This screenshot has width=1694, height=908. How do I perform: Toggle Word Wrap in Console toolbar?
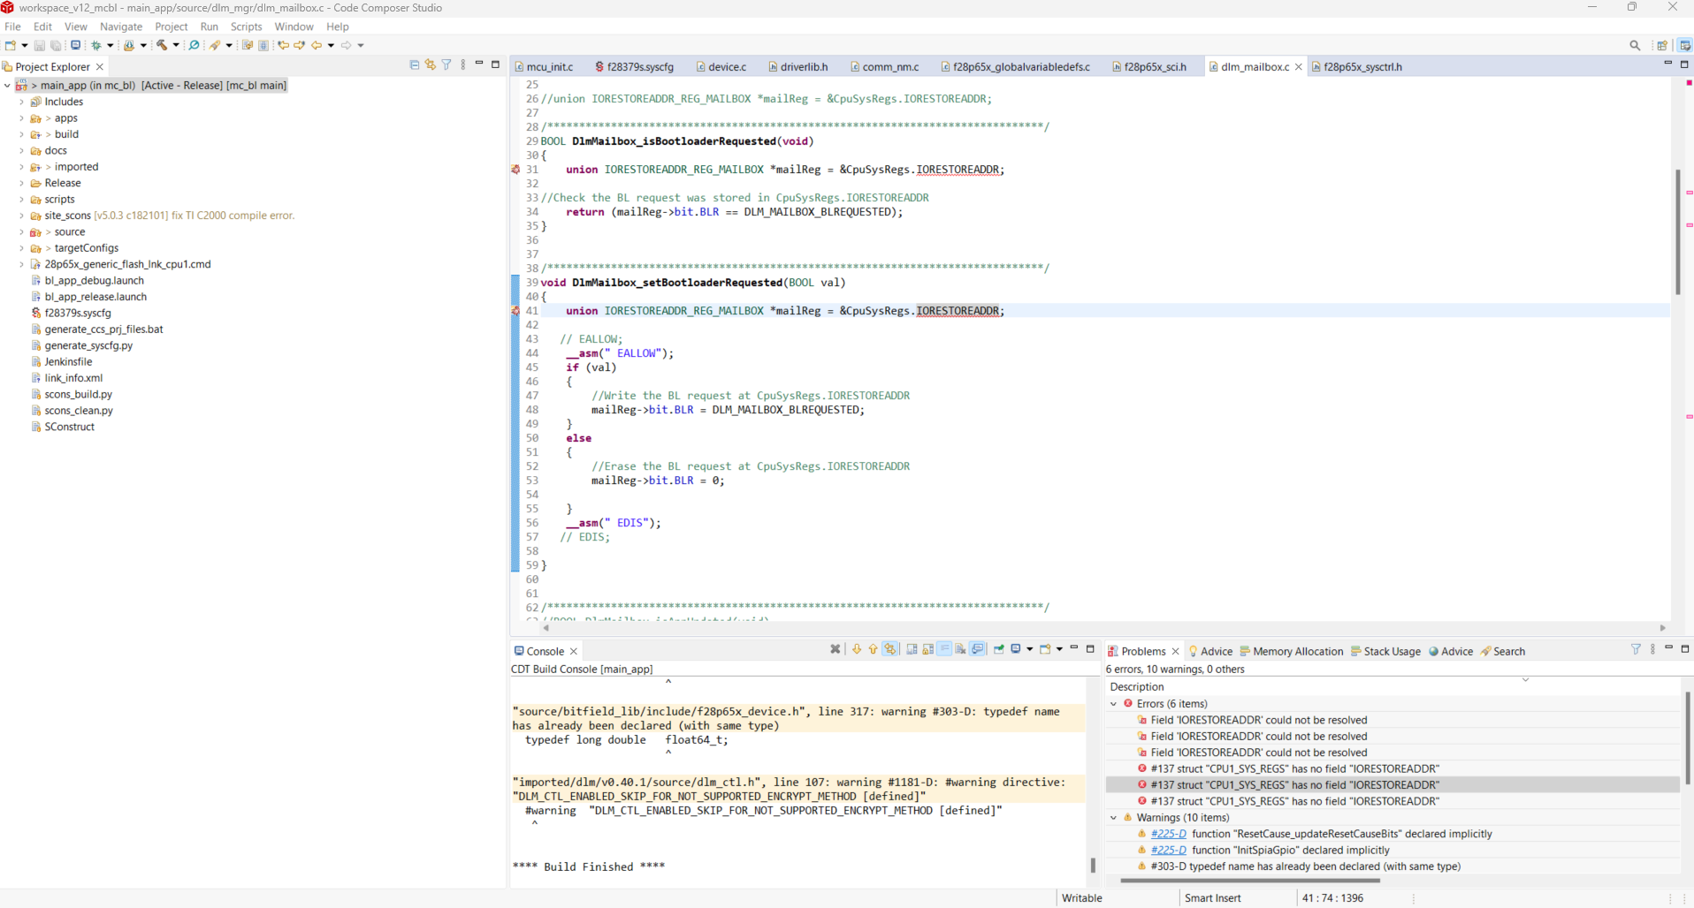tap(944, 649)
